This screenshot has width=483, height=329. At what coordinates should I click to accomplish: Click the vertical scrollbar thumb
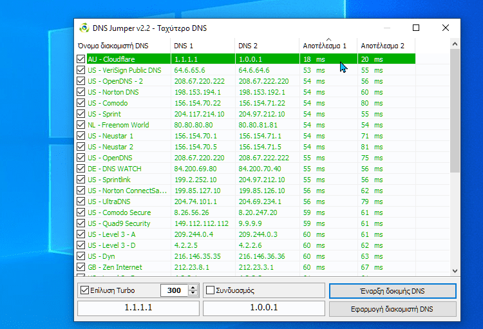coord(455,111)
